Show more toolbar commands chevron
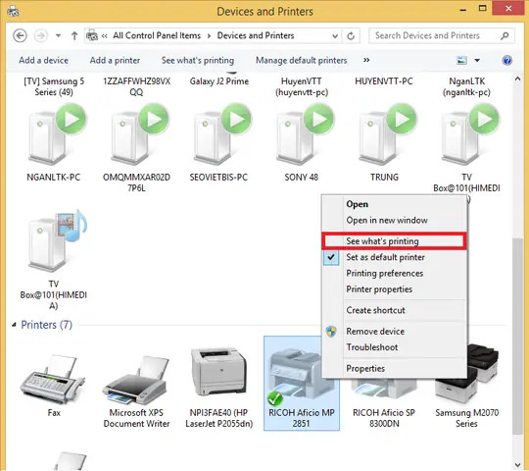 (x=366, y=60)
